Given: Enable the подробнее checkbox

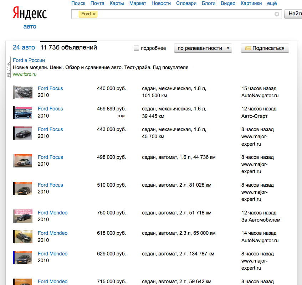Looking at the screenshot, I should pyautogui.click(x=136, y=48).
